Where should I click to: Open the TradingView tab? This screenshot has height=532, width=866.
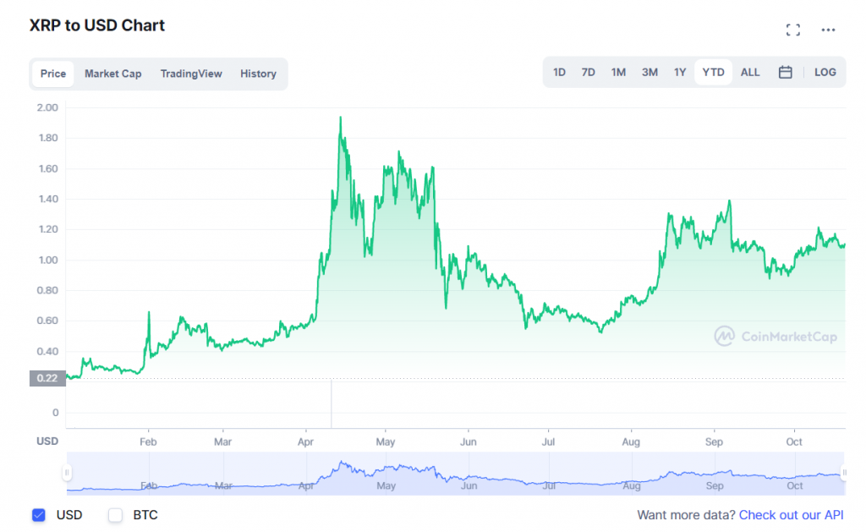click(x=191, y=74)
